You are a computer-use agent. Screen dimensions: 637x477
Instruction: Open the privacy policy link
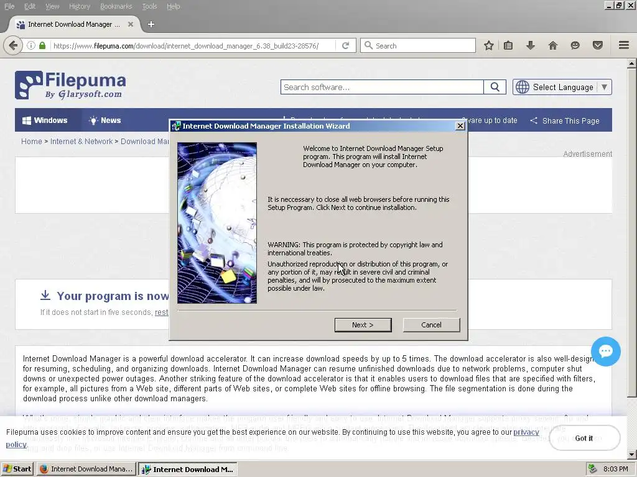click(526, 432)
